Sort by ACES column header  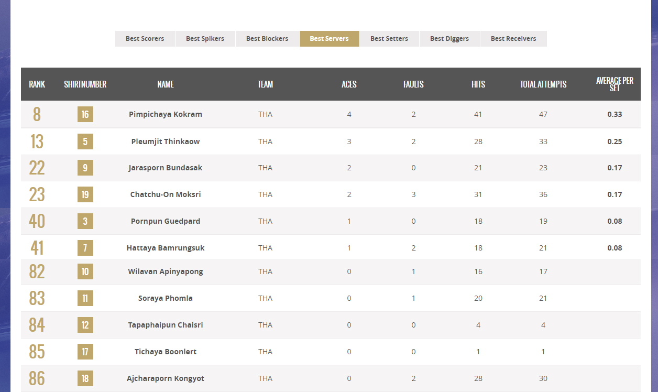tap(349, 84)
